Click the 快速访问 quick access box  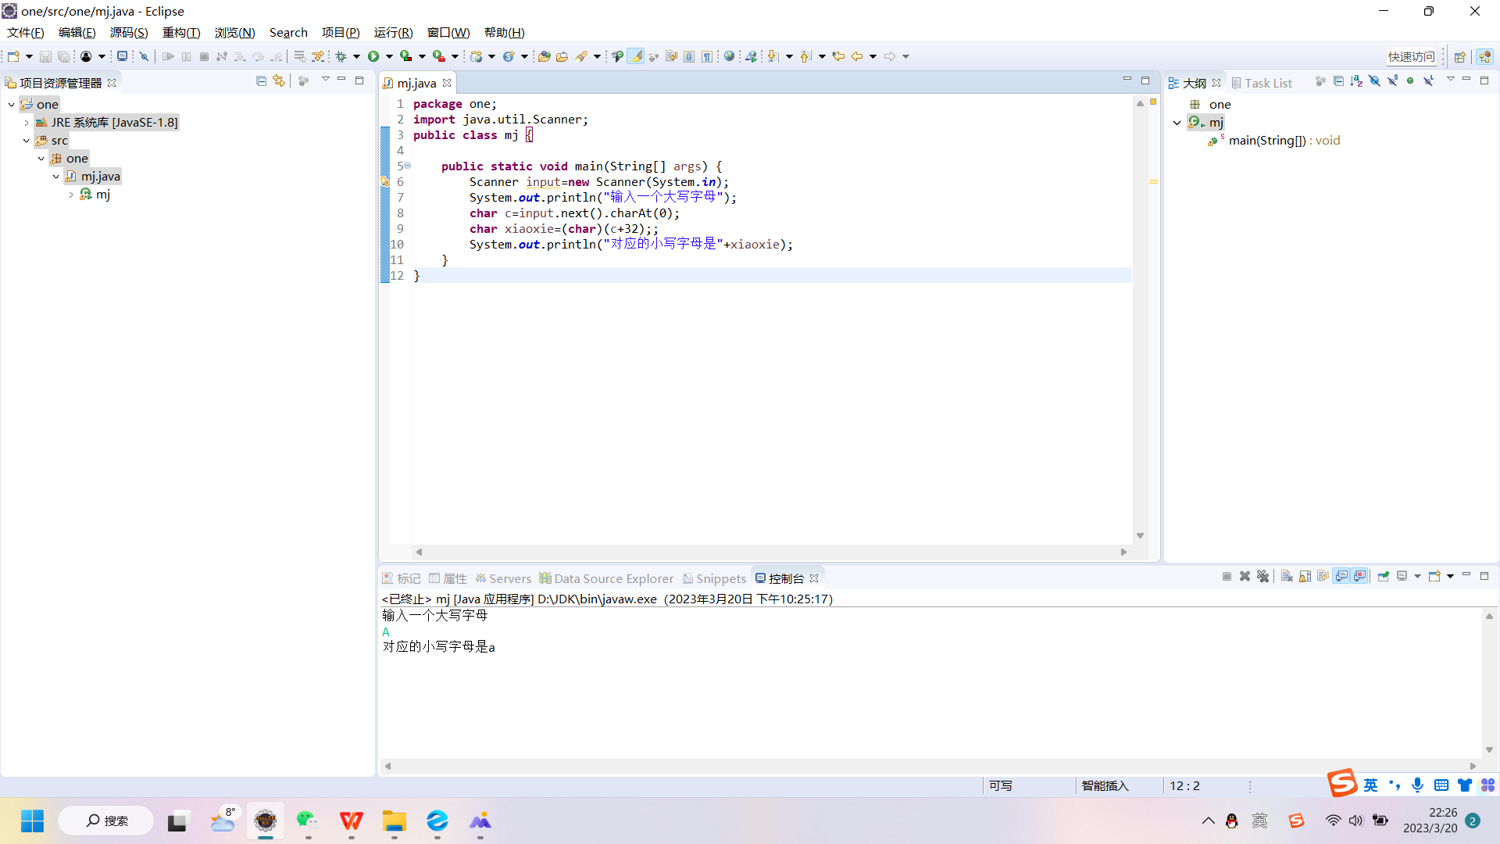click(1411, 56)
